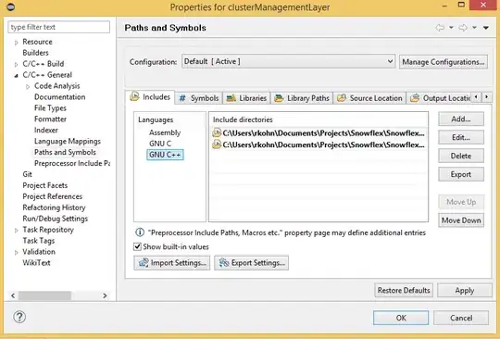Click the Symbols tab hash icon
Image resolution: width=500 pixels, height=339 pixels.
(182, 98)
